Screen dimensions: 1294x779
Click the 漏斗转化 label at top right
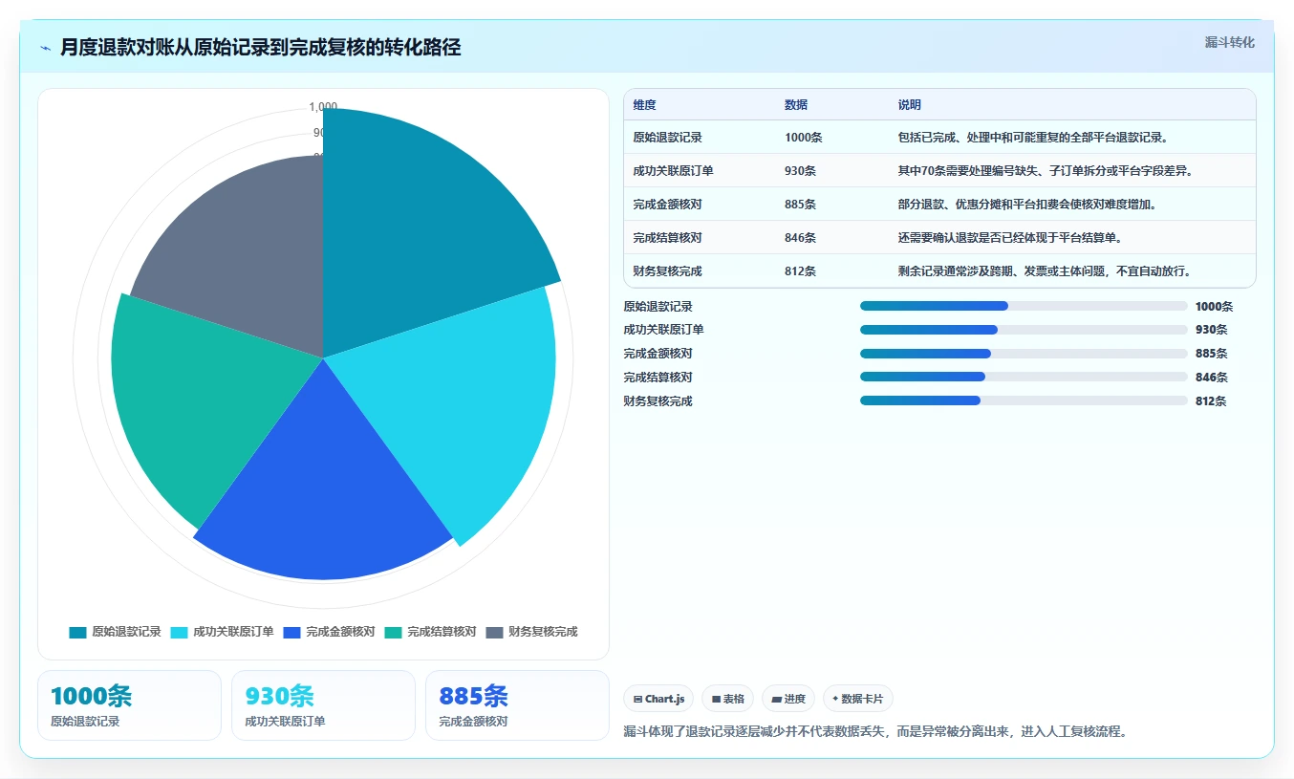pyautogui.click(x=1229, y=43)
